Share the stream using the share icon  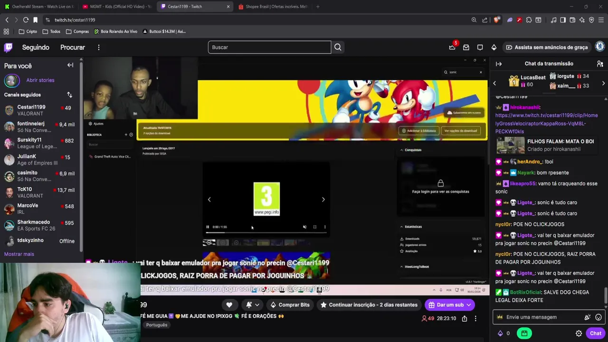[x=465, y=318]
